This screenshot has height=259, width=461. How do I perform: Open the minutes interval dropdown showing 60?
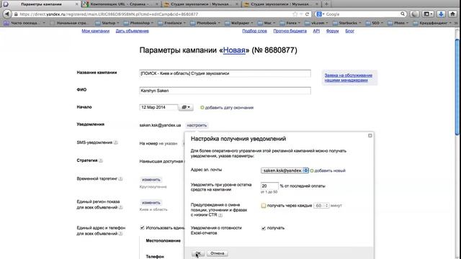(321, 206)
